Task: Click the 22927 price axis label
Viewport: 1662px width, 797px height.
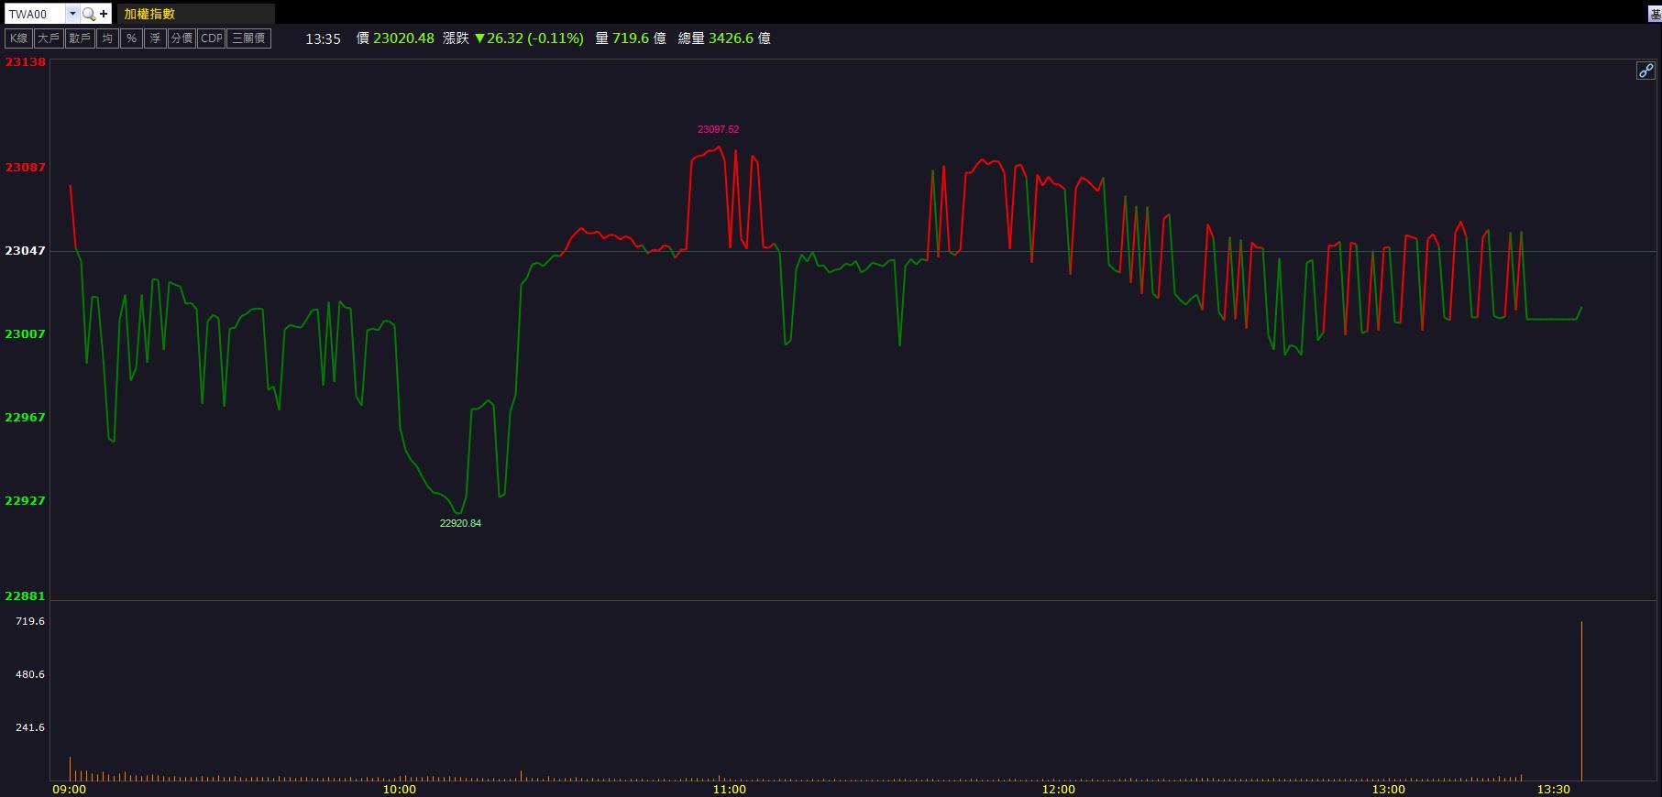Action: click(26, 501)
